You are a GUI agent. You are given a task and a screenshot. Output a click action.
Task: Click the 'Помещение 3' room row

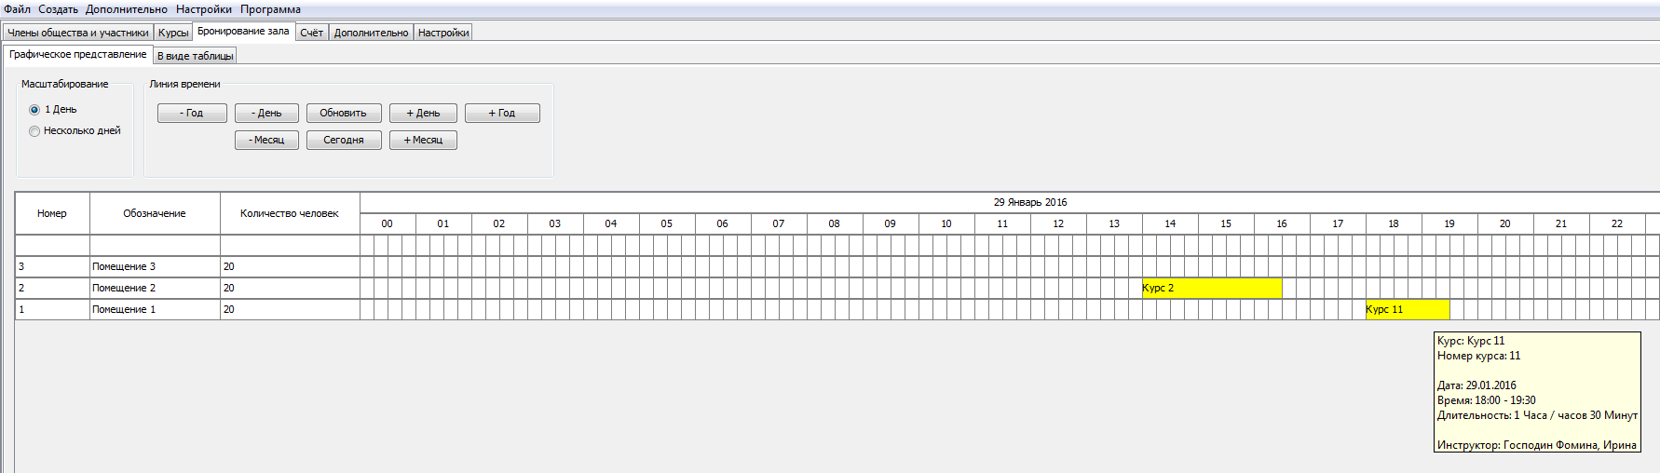pyautogui.click(x=187, y=267)
